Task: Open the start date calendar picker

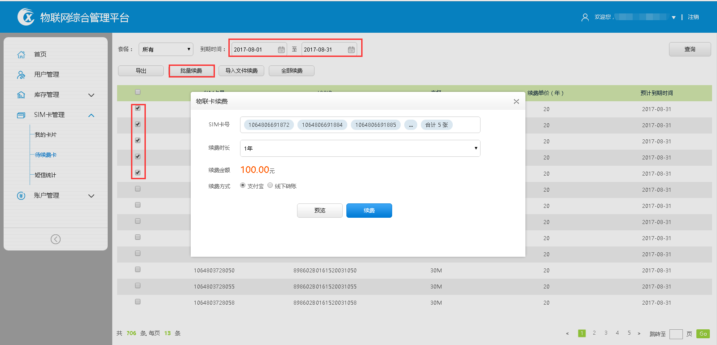Action: 281,50
